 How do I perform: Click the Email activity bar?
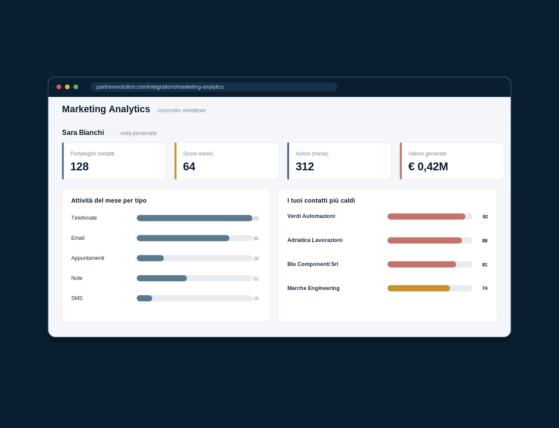(195, 238)
